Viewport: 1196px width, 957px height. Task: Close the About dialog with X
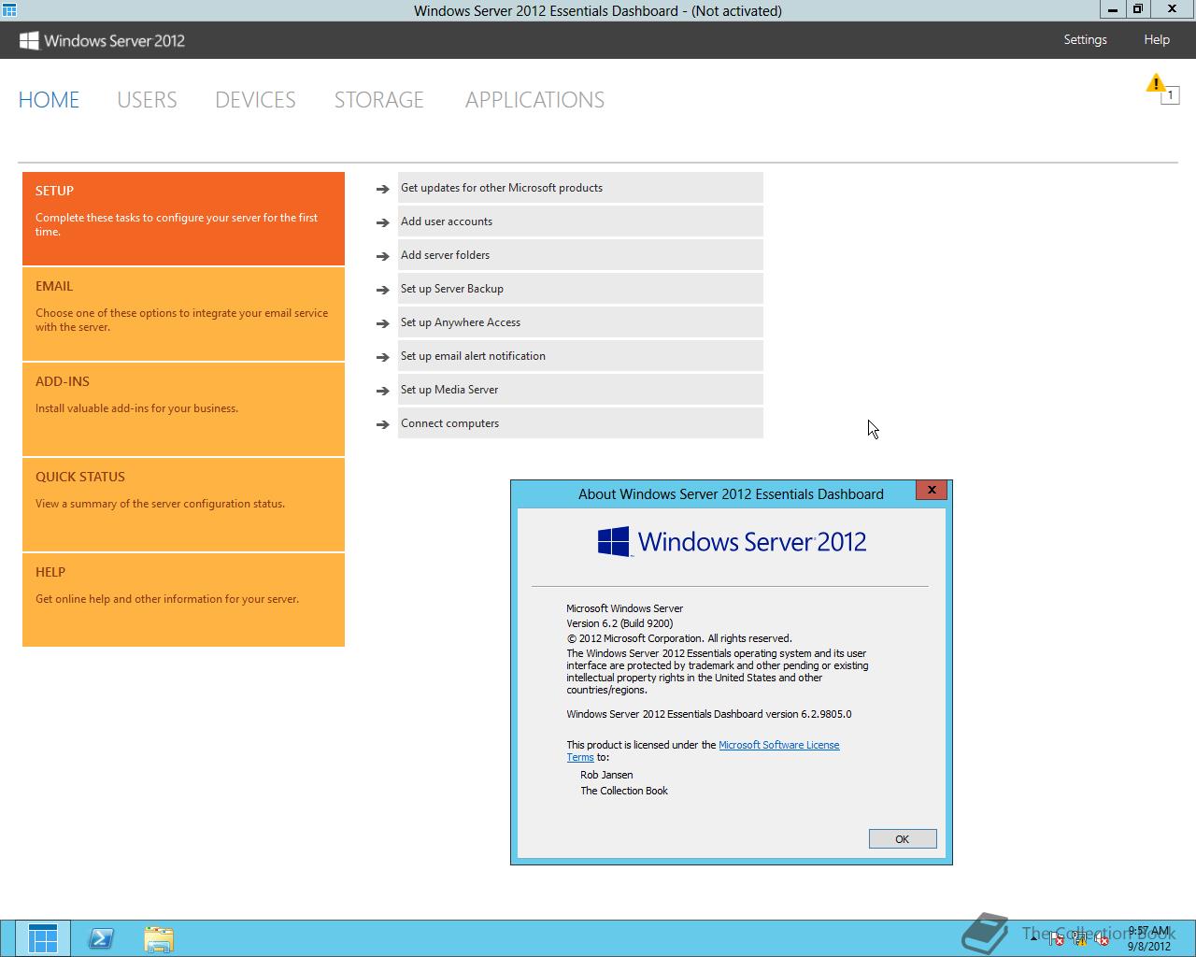pos(932,490)
